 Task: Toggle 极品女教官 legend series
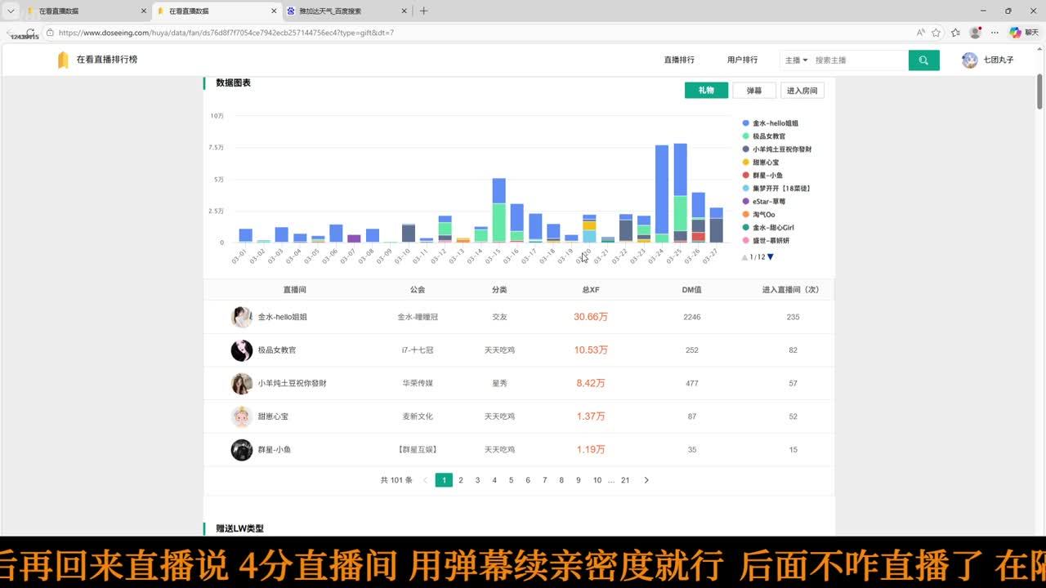(x=768, y=136)
